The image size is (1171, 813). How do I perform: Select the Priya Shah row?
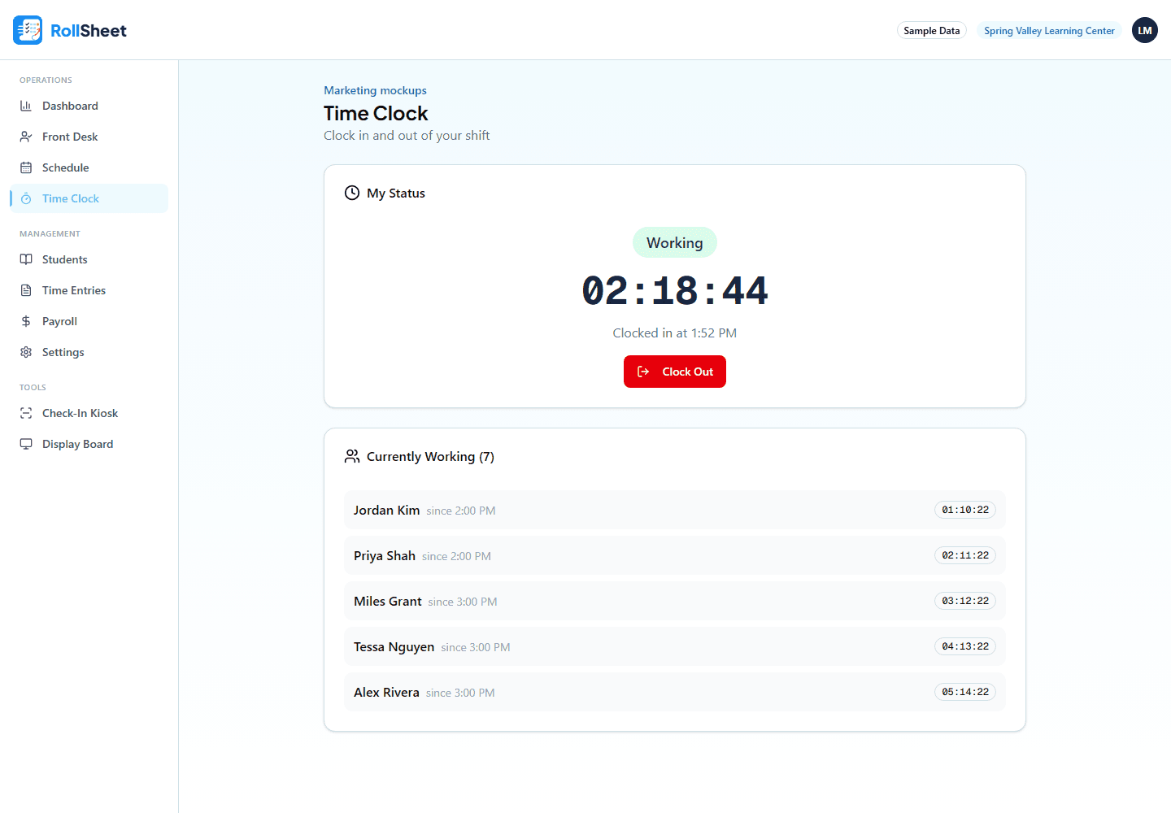675,555
